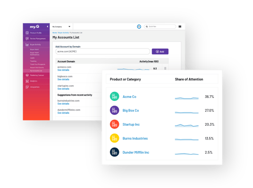Click the Buyer Activity breadcrumb link
Image resolution: width=253 pixels, height=188 pixels.
click(63, 33)
